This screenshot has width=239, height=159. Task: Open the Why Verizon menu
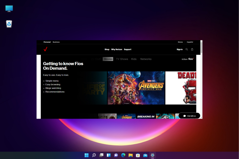[x=117, y=49]
